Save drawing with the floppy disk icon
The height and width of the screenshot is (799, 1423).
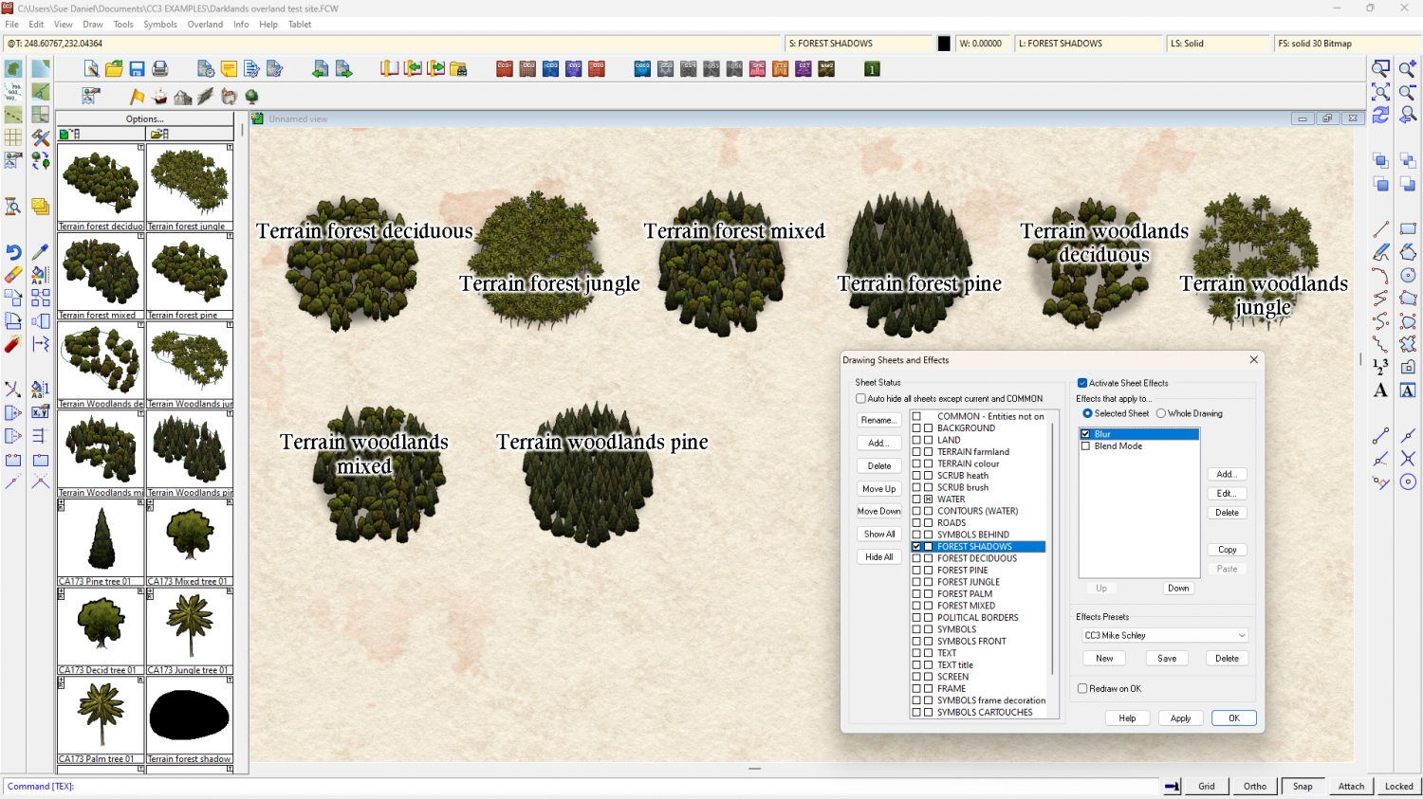(x=137, y=68)
